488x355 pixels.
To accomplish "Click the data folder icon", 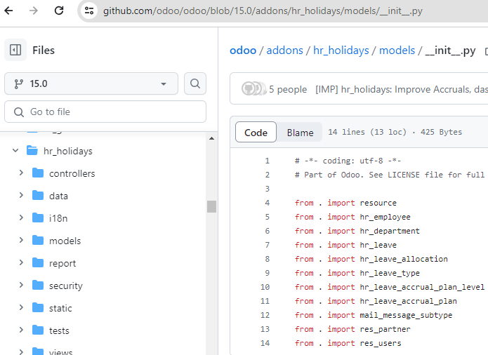I will click(x=38, y=195).
